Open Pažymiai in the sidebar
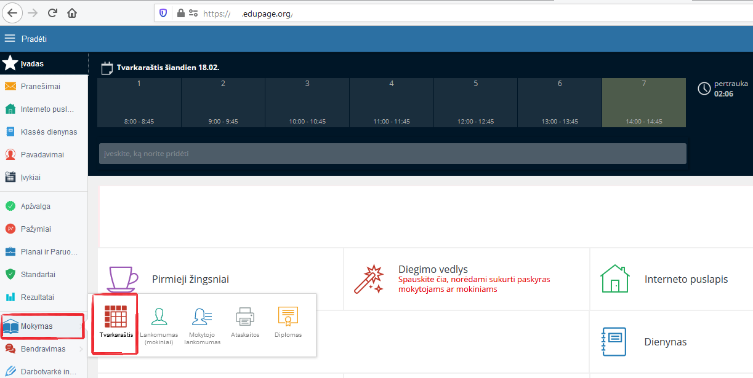The width and height of the screenshot is (753, 378). (x=44, y=229)
